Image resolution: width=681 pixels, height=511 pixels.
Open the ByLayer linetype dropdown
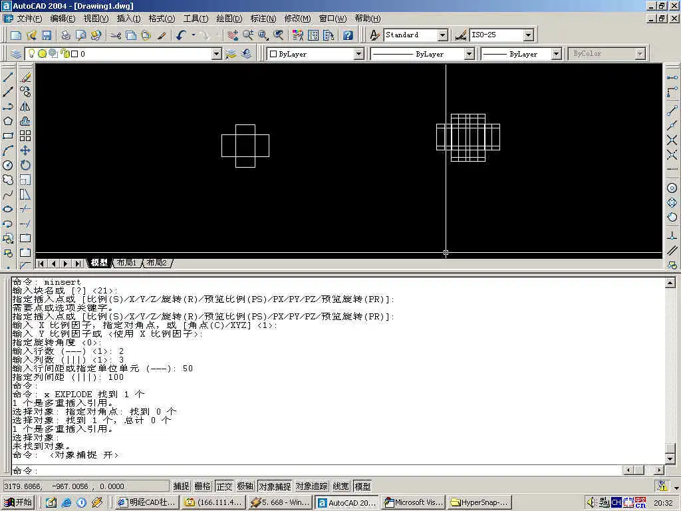tap(469, 54)
